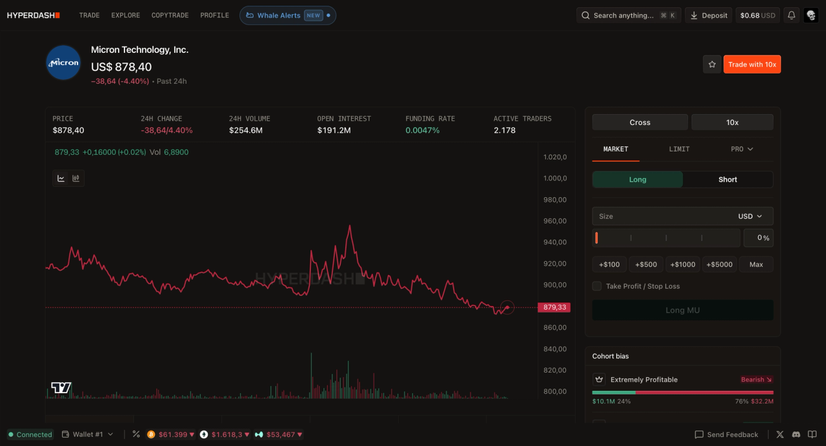Open the PROFILE nav menu
Screen dimensions: 826x446
(214, 15)
